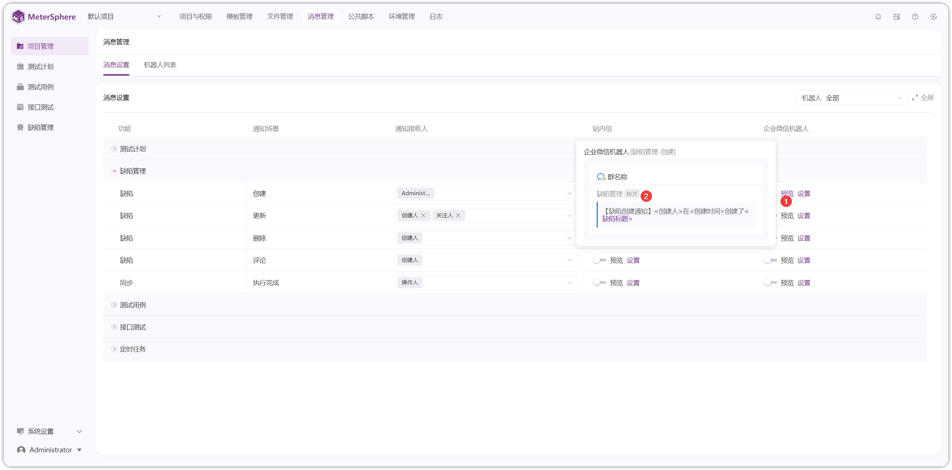Toggle 企业微信机器人 switch for 执行完成 row
This screenshot has height=470, width=952.
[x=770, y=283]
